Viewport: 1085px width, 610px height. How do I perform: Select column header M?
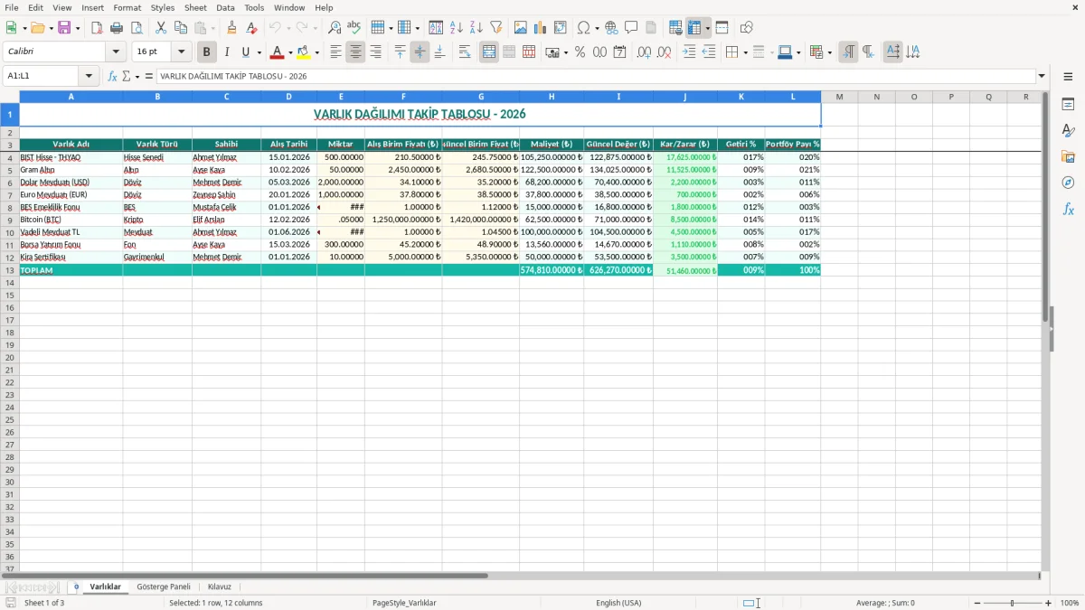(x=839, y=96)
